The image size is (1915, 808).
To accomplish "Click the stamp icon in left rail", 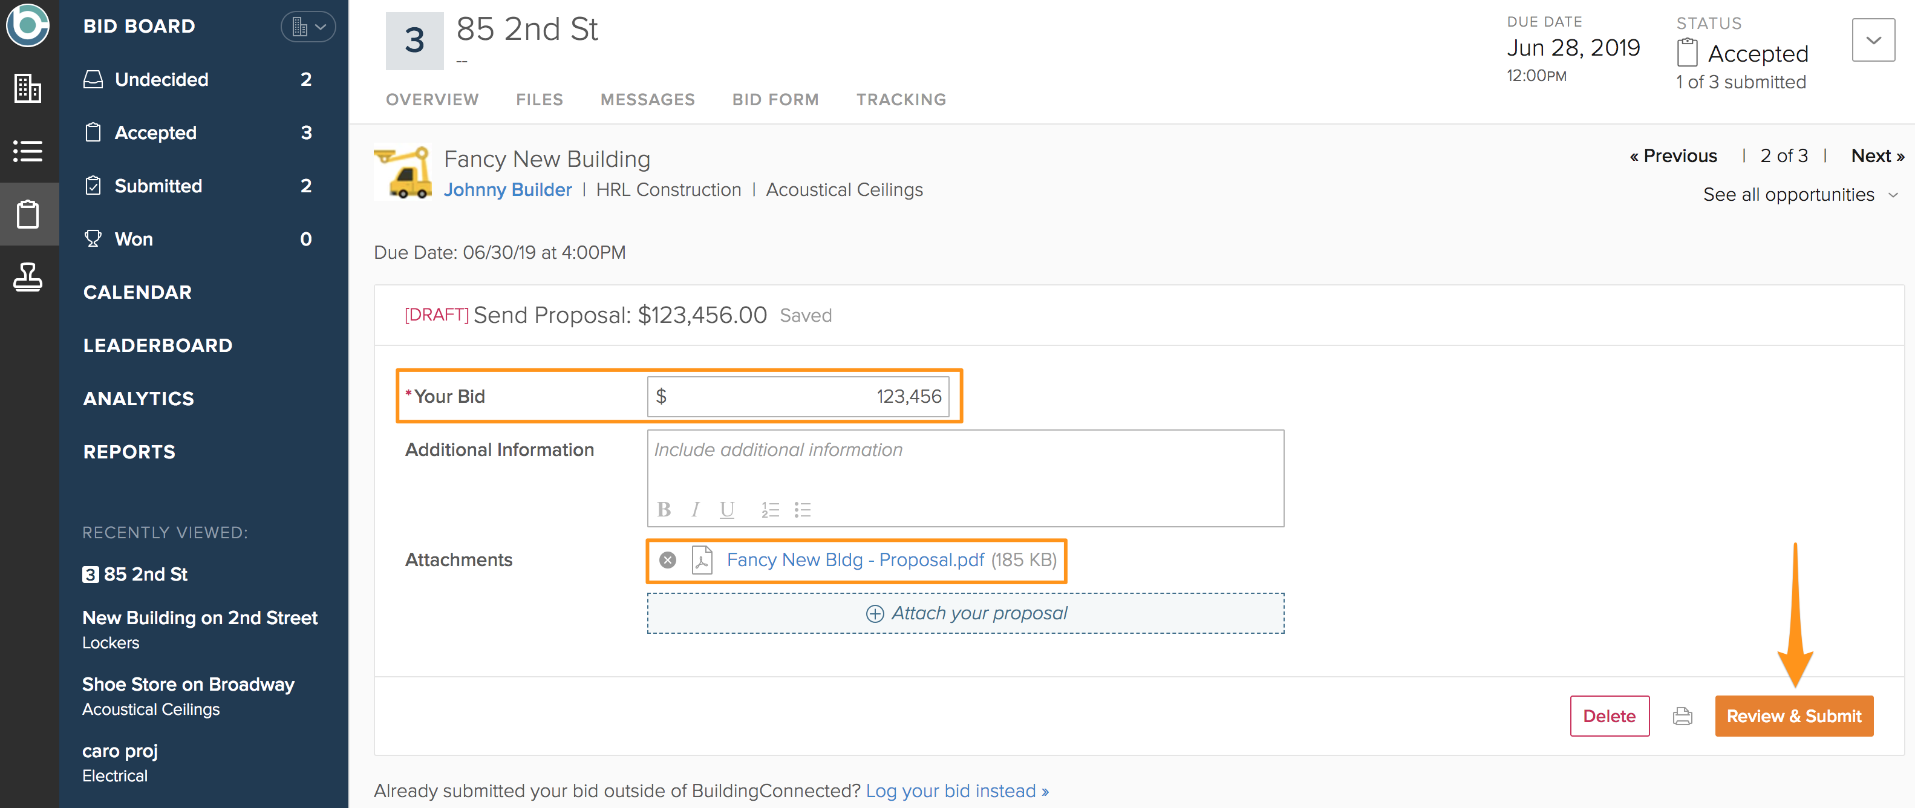I will (x=28, y=277).
